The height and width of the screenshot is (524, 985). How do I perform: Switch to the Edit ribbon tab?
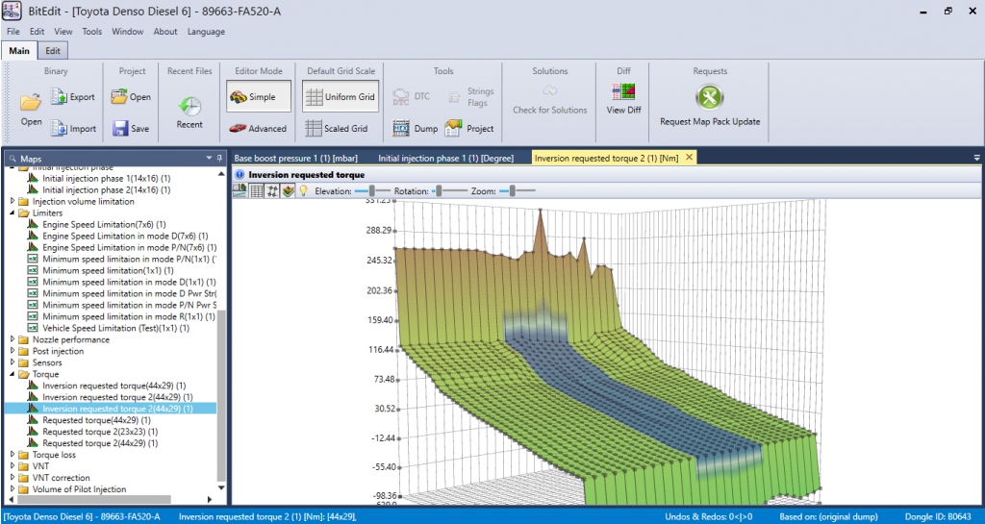[53, 51]
